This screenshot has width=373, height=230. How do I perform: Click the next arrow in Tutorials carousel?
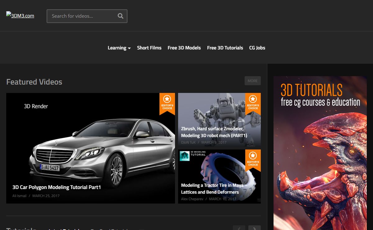[x=255, y=228]
